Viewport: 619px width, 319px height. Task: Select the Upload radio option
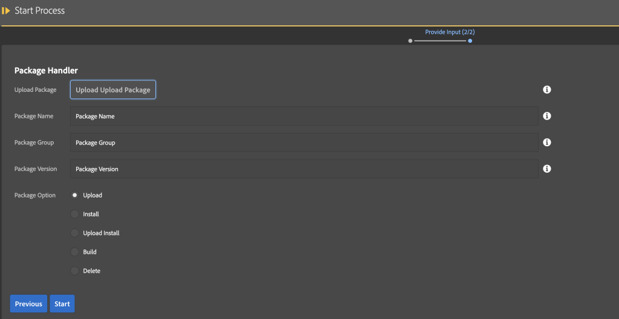tap(75, 195)
